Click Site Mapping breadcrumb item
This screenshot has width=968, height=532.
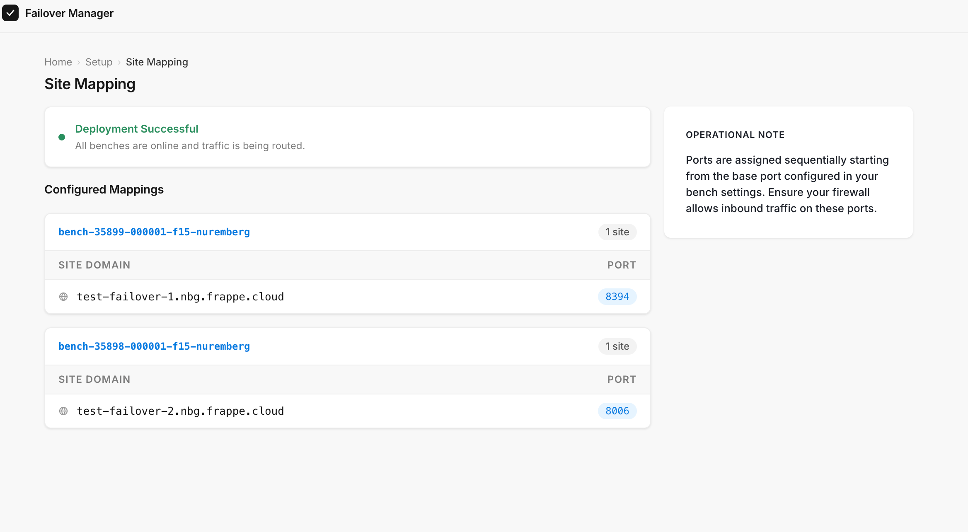(157, 62)
